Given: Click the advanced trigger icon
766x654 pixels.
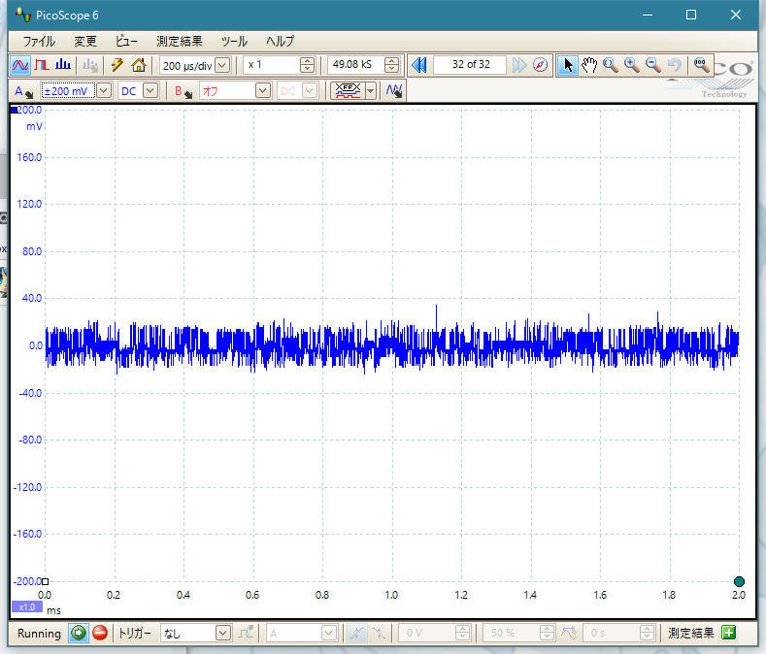Looking at the screenshot, I should coord(247,633).
